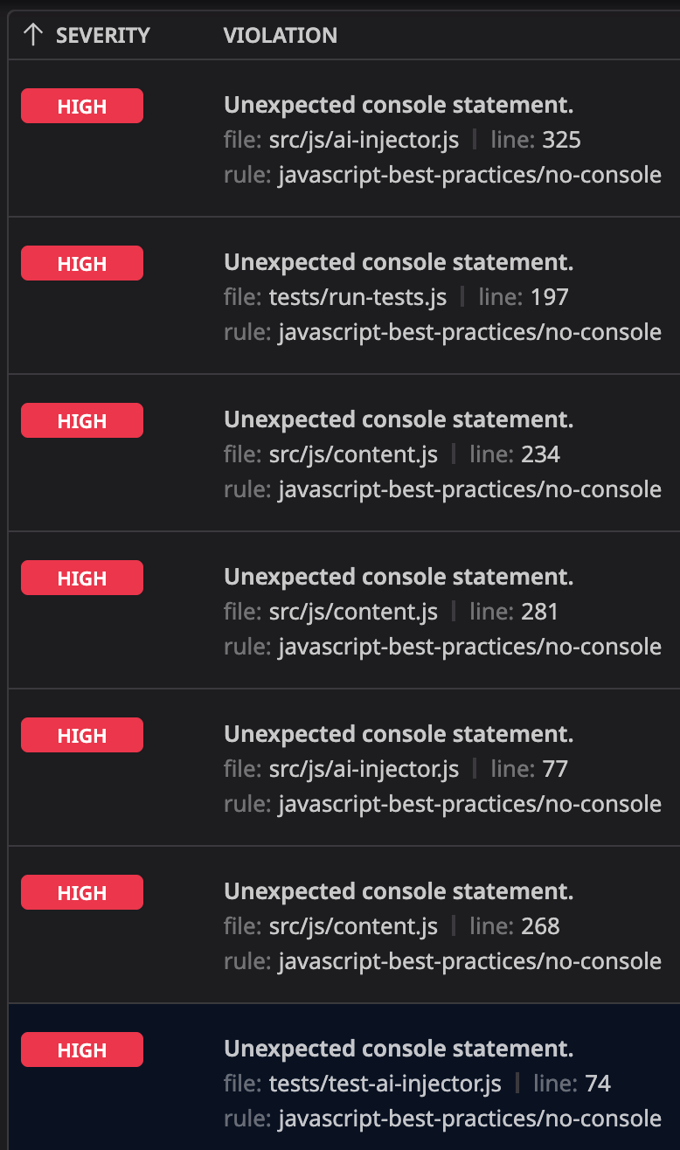Select violation title for content.js line 234

pyautogui.click(x=399, y=419)
